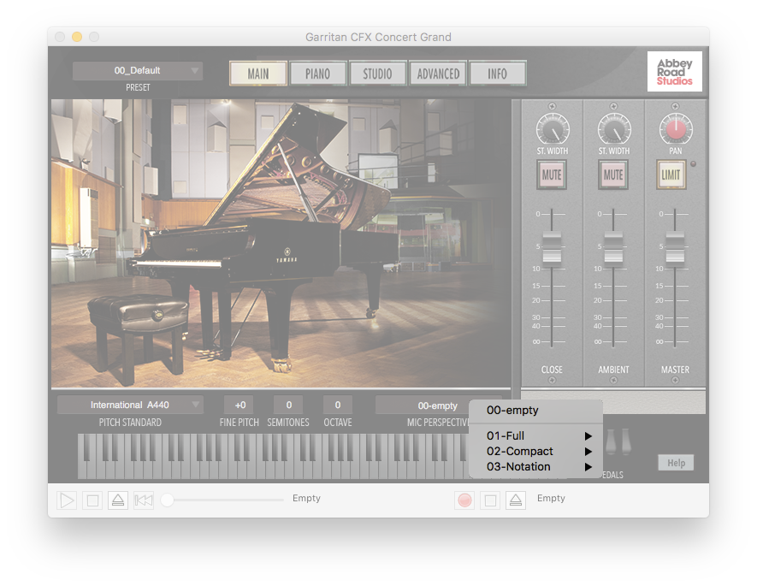This screenshot has width=757, height=586.
Task: Click the red Record button
Action: 464,500
